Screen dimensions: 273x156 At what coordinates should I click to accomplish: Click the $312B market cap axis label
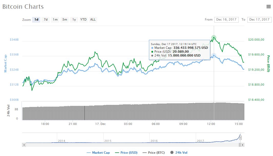click(x=14, y=85)
